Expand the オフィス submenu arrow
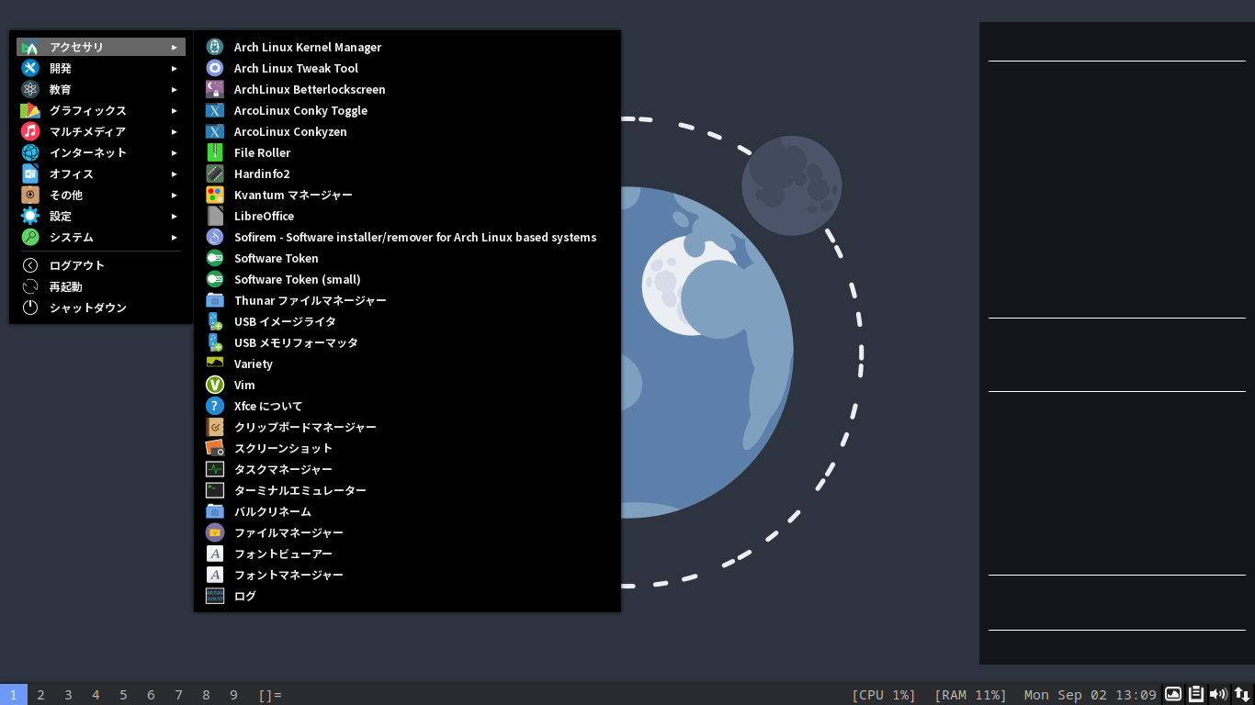The image size is (1255, 705). 174,173
